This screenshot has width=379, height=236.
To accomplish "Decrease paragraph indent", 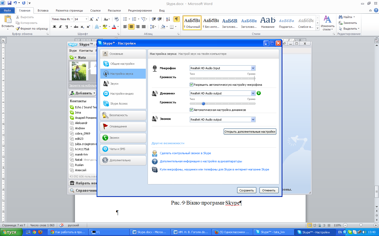I will pyautogui.click(x=154, y=19).
